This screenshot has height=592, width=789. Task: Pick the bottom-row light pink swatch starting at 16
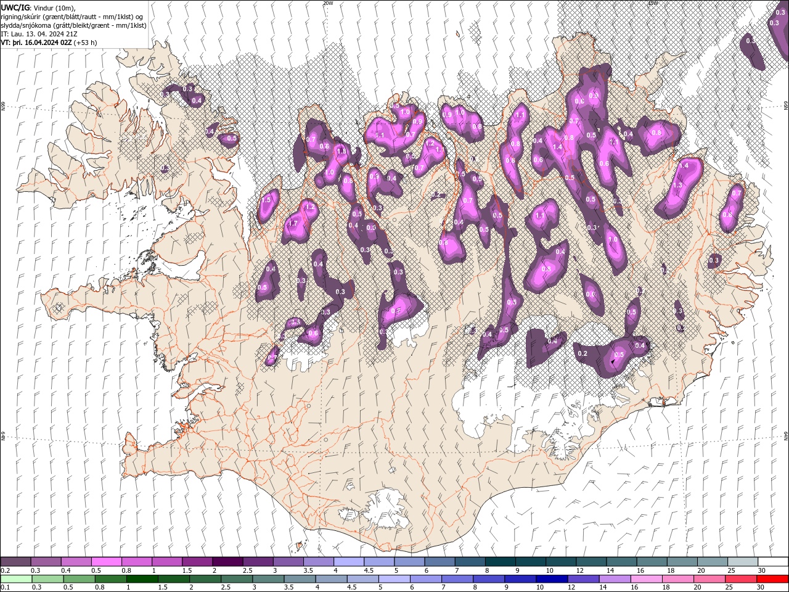pyautogui.click(x=647, y=579)
